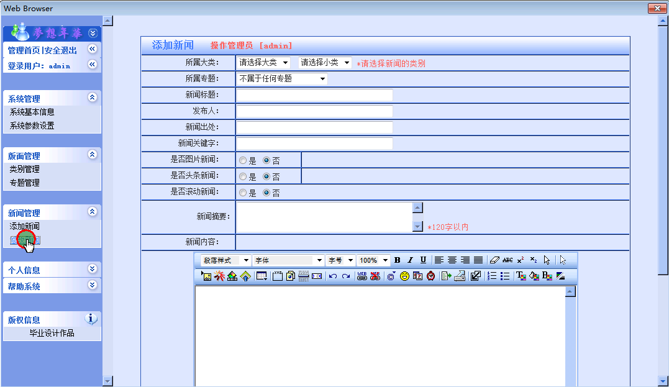The width and height of the screenshot is (669, 387).
Task: Insert a WEB hyperlink
Action: (x=362, y=276)
